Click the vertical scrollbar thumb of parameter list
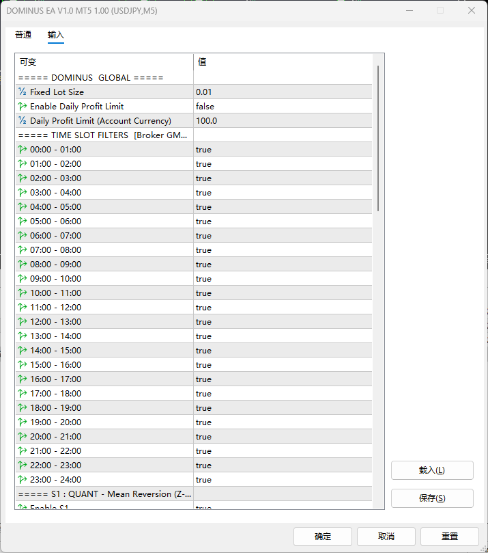This screenshot has height=553, width=488. 378,137
